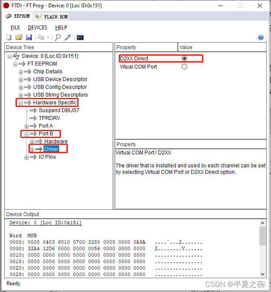Expand the Port A node
Screen dimensions: 271x292
26,126
